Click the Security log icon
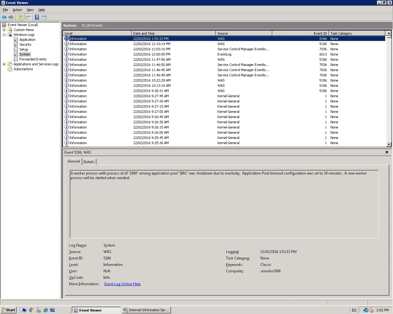 point(16,44)
